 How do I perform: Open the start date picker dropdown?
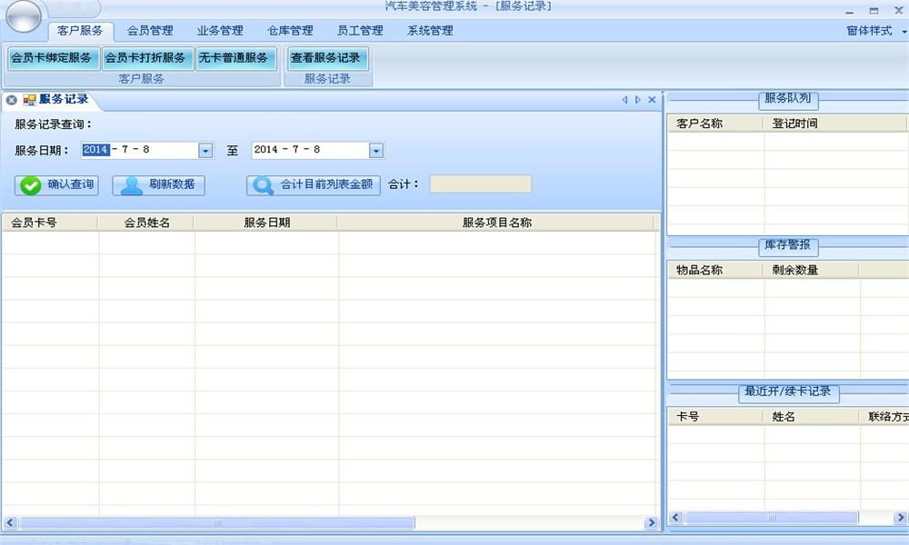coord(205,151)
